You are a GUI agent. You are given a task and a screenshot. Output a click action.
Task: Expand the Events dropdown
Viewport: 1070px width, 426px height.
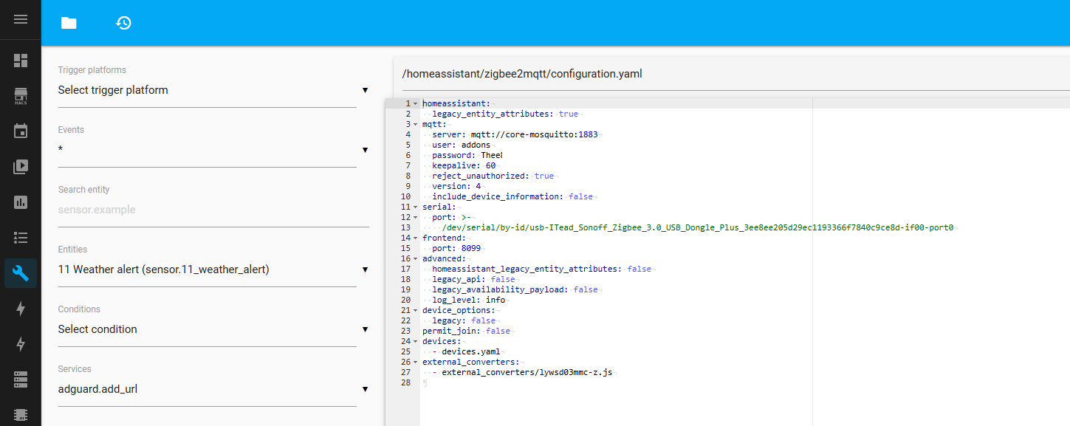click(x=213, y=150)
